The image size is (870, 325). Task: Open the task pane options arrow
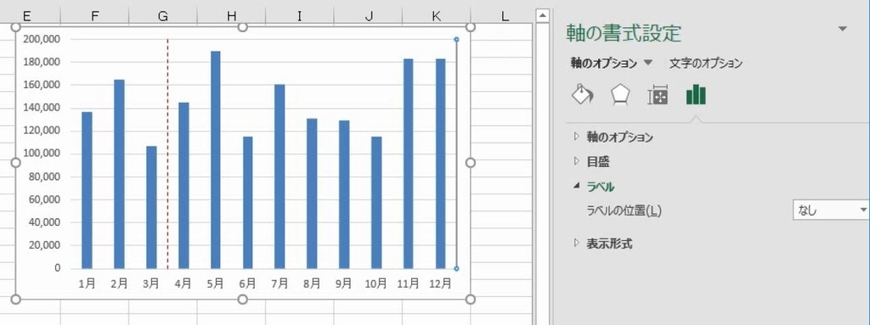point(843,29)
